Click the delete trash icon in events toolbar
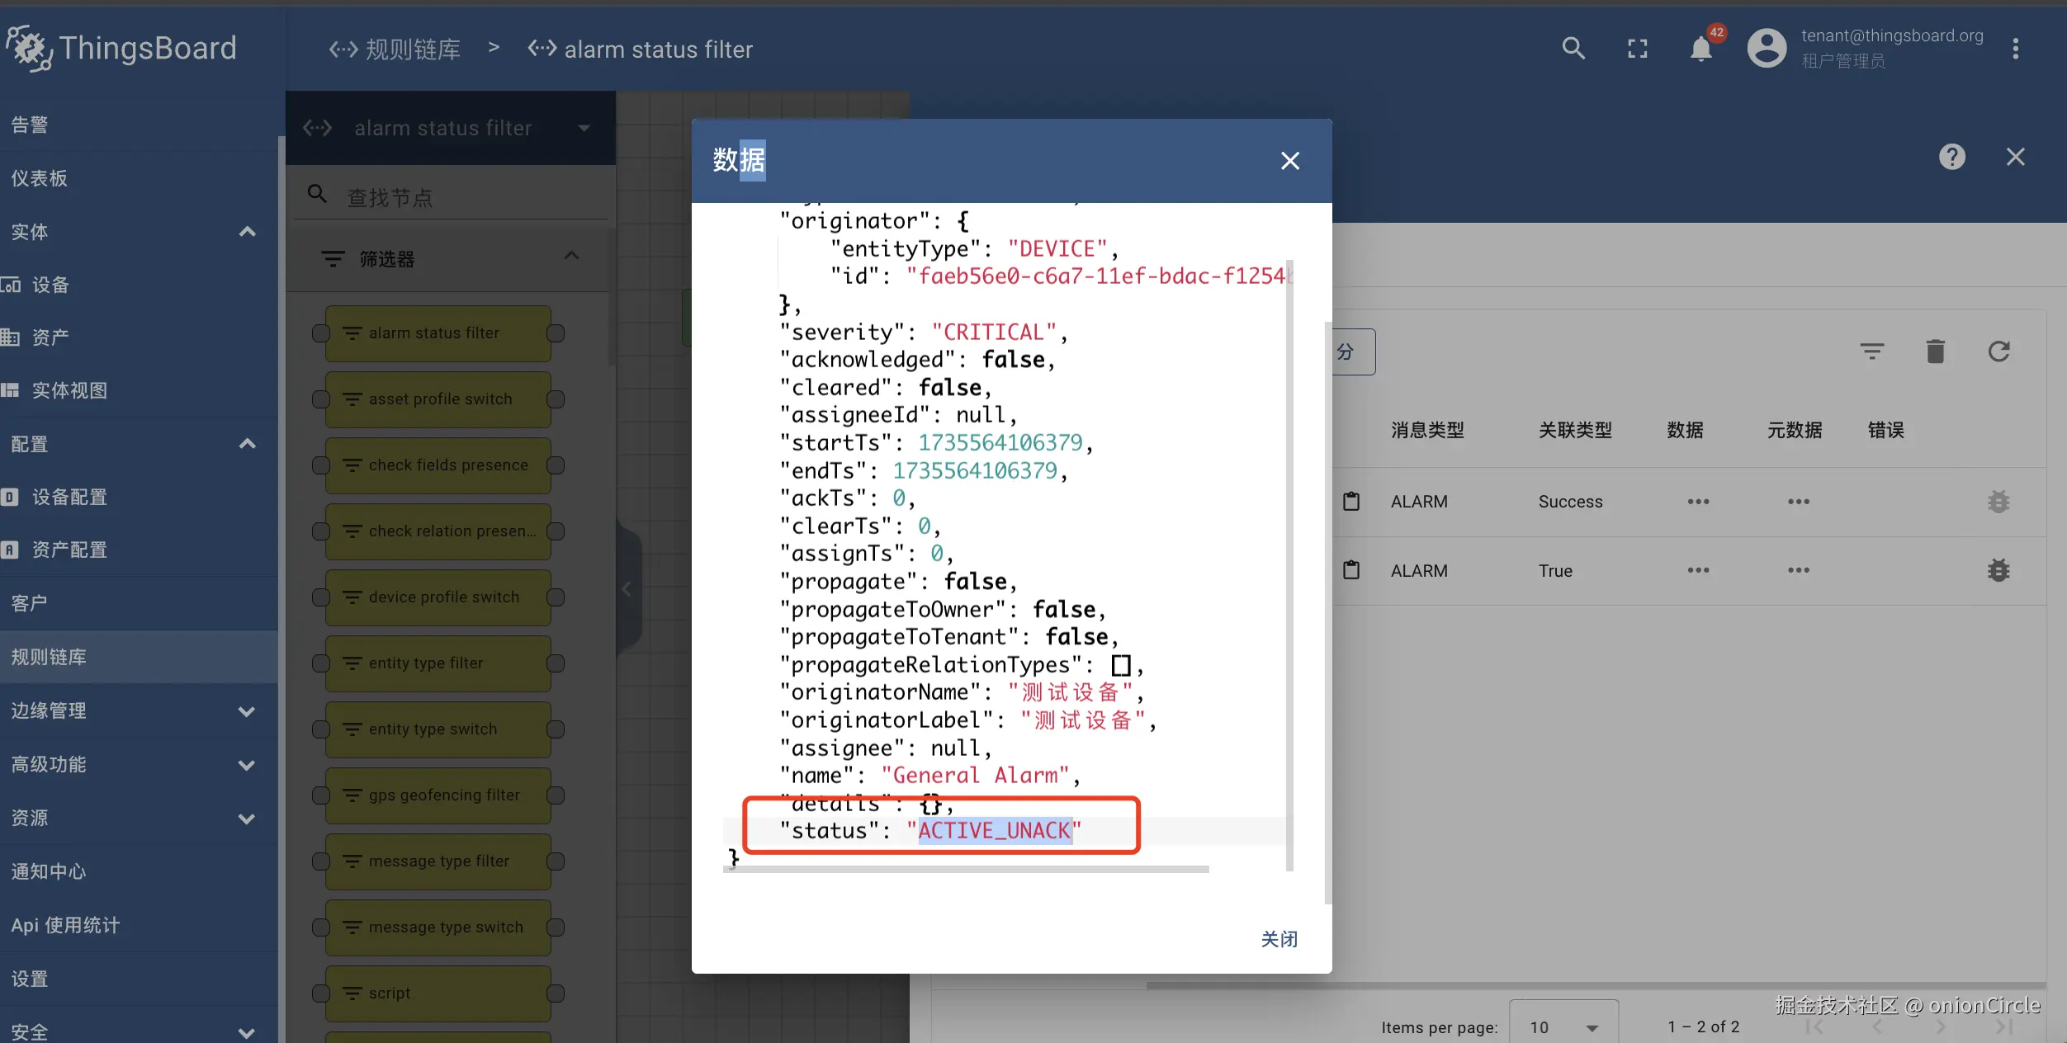The width and height of the screenshot is (2067, 1043). pos(1935,352)
